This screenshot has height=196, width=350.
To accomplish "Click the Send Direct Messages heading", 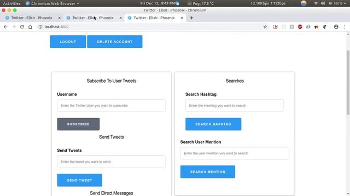I will pyautogui.click(x=112, y=193).
